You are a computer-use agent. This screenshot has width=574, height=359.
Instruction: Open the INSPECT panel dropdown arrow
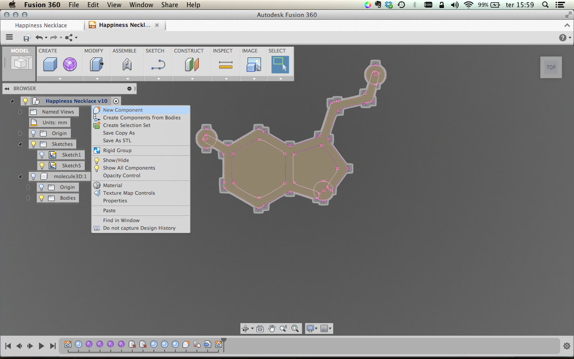[226, 79]
